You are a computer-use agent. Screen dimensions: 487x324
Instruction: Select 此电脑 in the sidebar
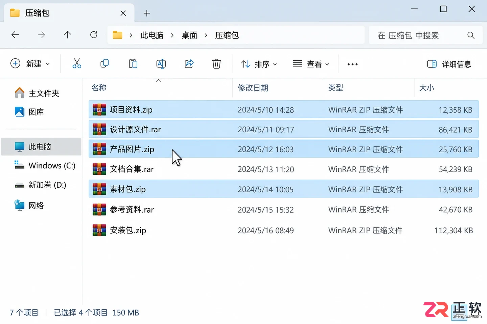tap(41, 146)
